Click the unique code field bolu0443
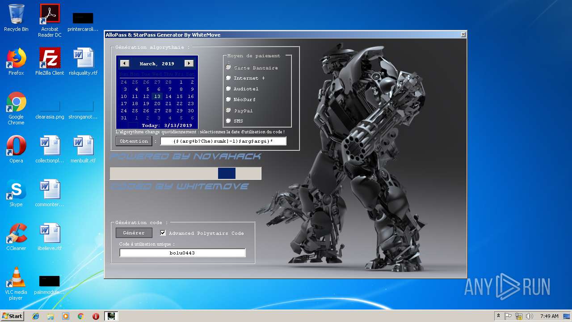The height and width of the screenshot is (322, 572). tap(182, 253)
